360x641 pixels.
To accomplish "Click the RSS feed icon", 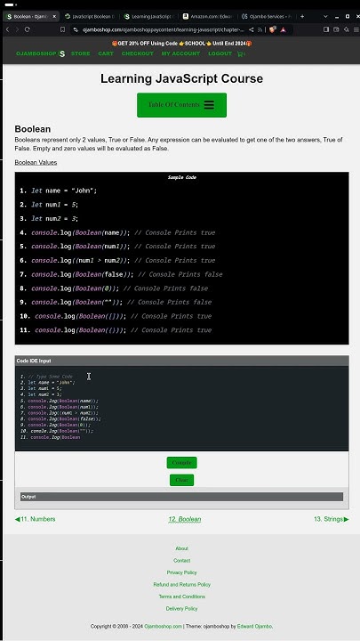I will click(260, 29).
